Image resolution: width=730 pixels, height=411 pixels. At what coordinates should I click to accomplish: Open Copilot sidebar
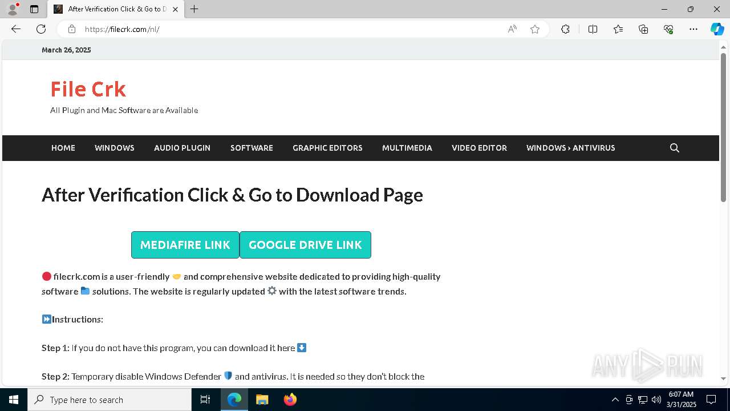tap(717, 29)
